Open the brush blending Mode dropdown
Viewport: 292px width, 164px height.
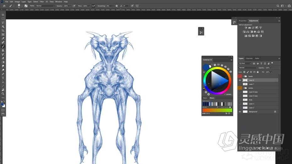pyautogui.click(x=45, y=6)
